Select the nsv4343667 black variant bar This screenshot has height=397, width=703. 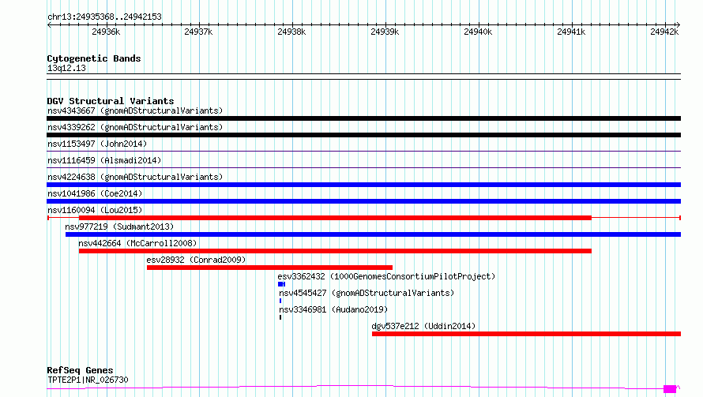(x=363, y=118)
